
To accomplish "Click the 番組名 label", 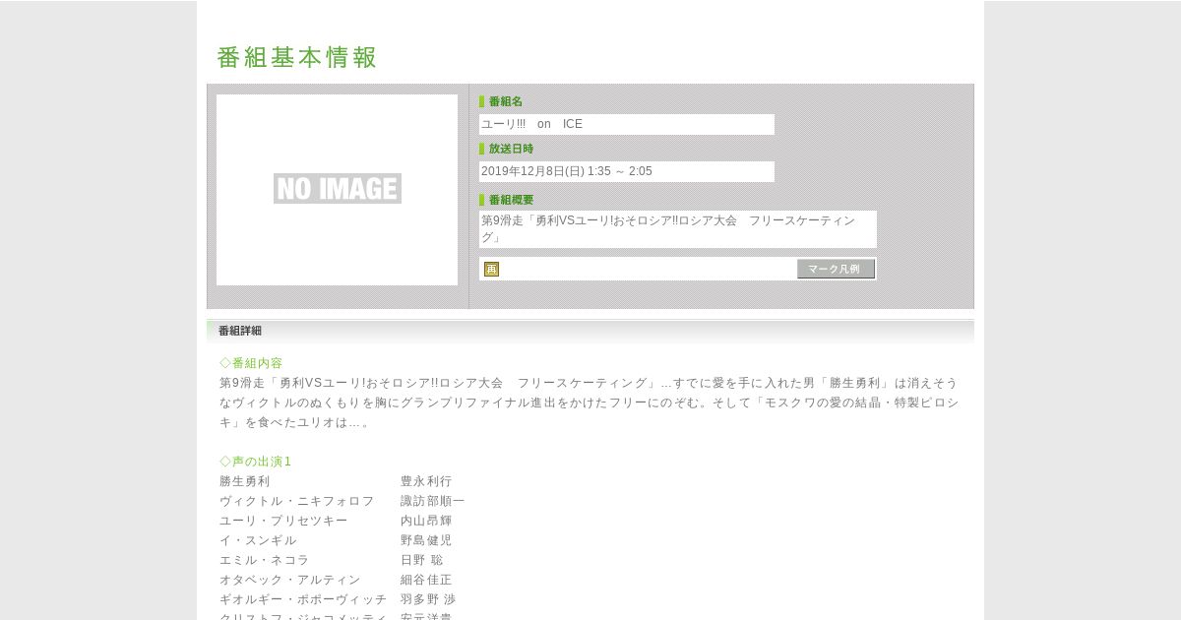I will [506, 101].
